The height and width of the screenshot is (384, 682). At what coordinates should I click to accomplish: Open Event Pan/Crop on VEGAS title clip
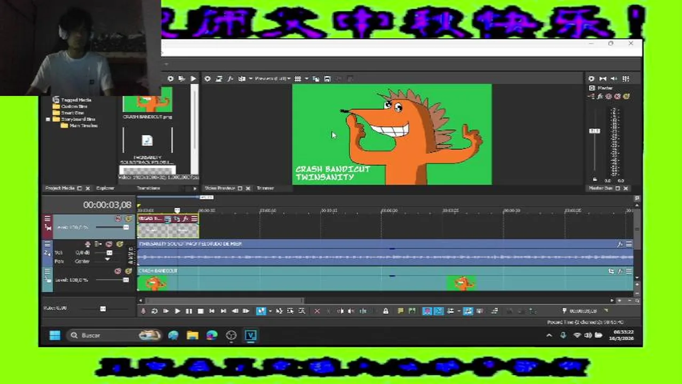click(177, 219)
